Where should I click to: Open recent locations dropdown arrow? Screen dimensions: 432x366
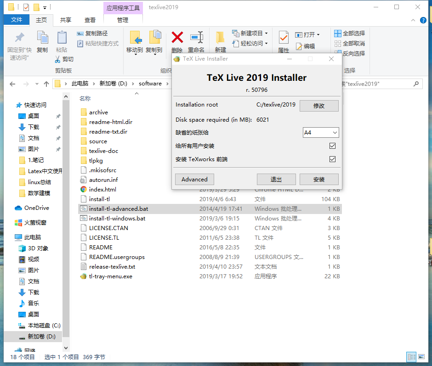[x=37, y=84]
